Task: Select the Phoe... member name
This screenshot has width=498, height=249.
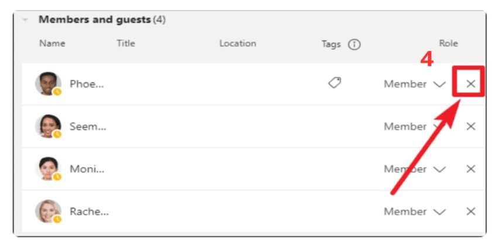Action: [x=87, y=84]
